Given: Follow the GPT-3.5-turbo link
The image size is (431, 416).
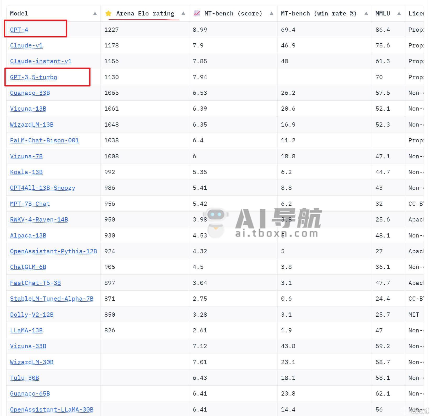Looking at the screenshot, I should pos(33,77).
